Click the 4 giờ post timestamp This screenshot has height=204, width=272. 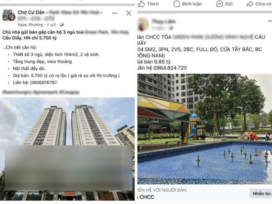pyautogui.click(x=51, y=24)
